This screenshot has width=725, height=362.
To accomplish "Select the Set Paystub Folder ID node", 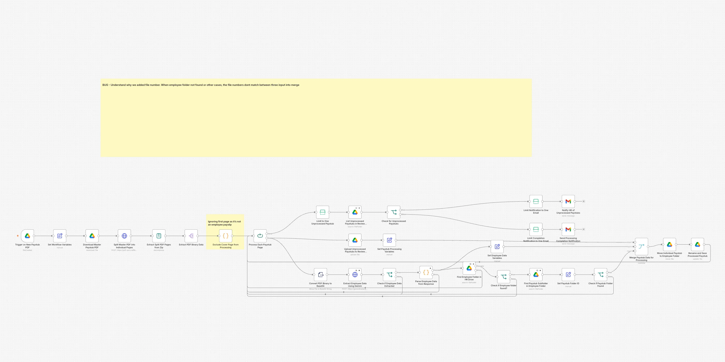I will coord(568,275).
